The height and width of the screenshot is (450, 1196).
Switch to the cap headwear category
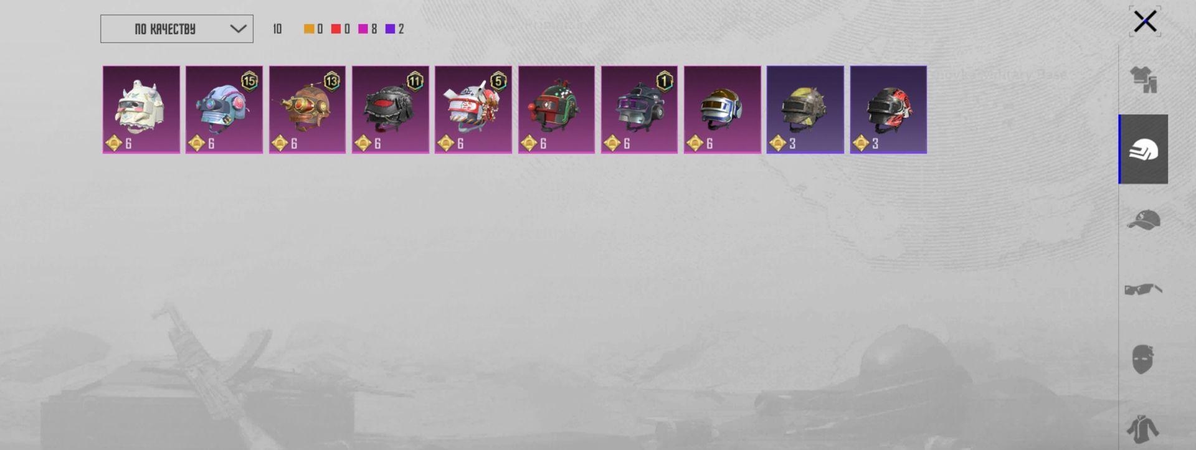1144,220
